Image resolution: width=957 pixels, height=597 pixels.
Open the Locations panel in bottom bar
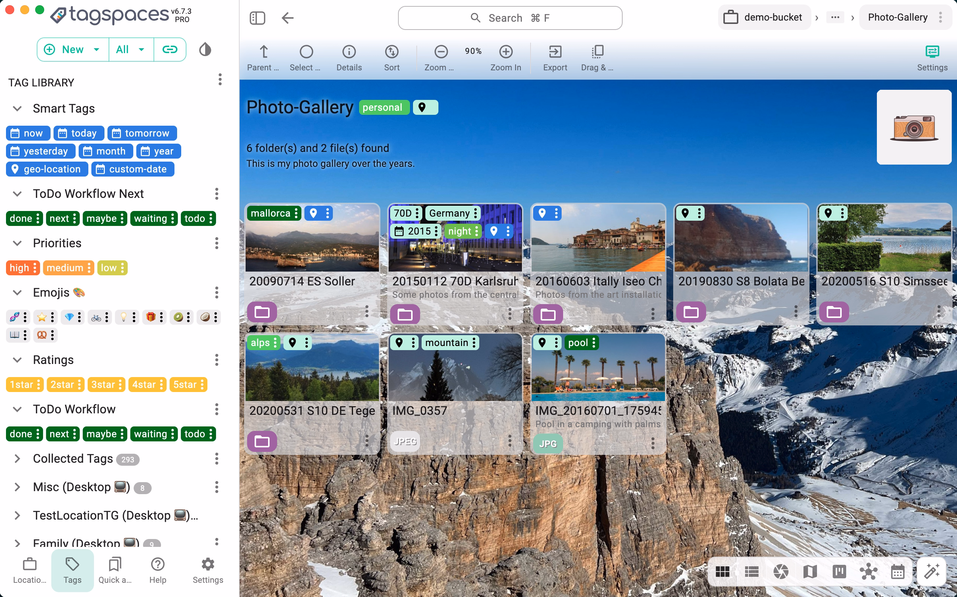[29, 570]
